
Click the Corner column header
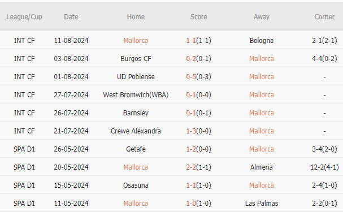pos(324,17)
